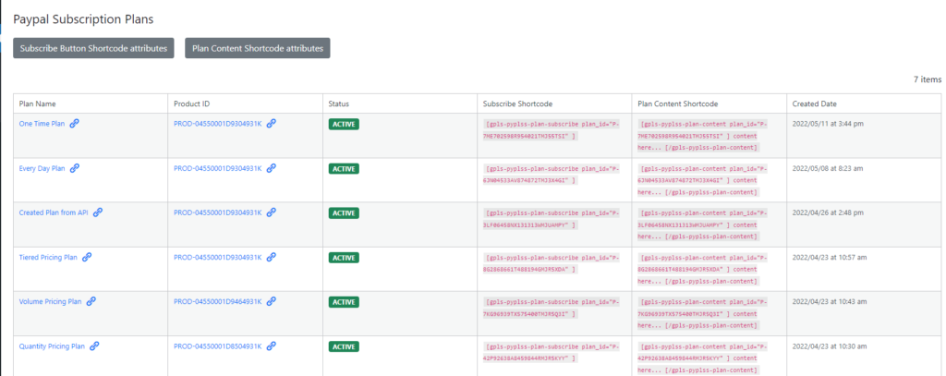Screen dimensions: 946x376
Task: Click product link icon in Tiered Pricing Plan row
Action: click(272, 257)
